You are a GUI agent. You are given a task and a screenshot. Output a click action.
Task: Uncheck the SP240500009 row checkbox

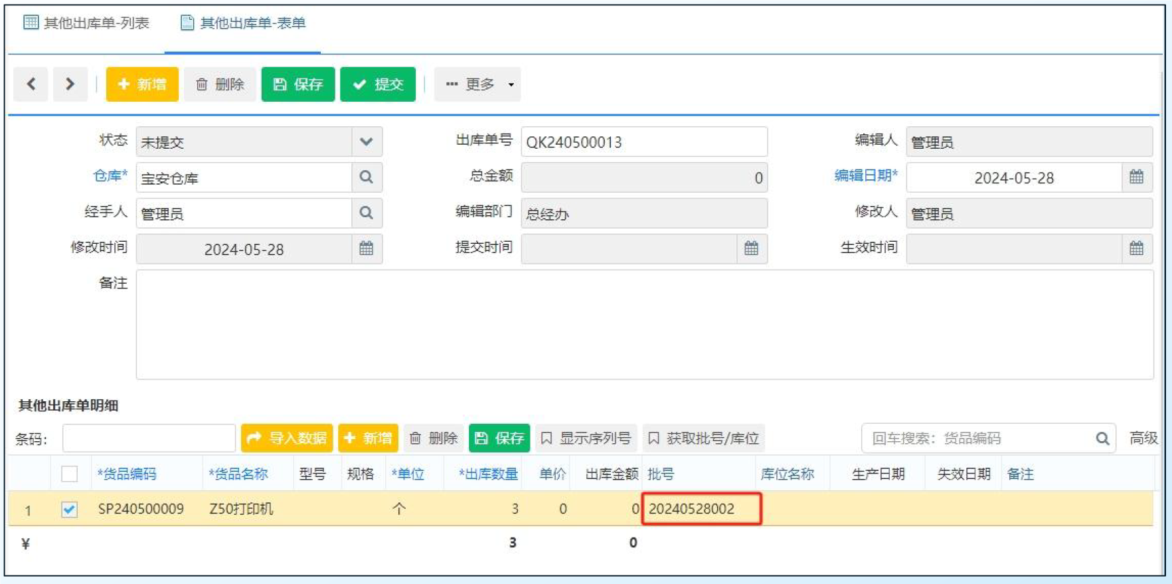(69, 510)
